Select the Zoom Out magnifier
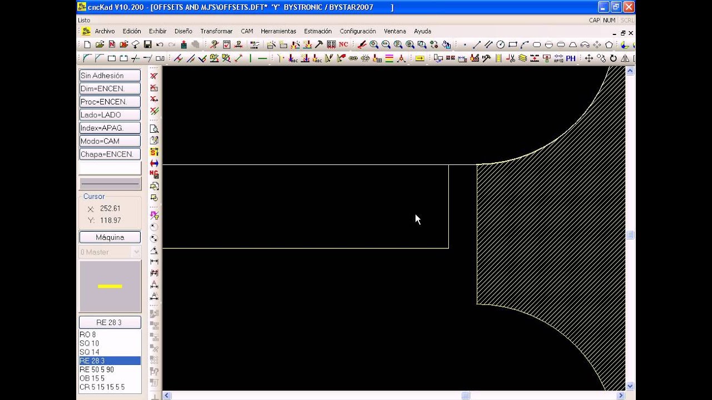712x400 pixels. pos(386,44)
